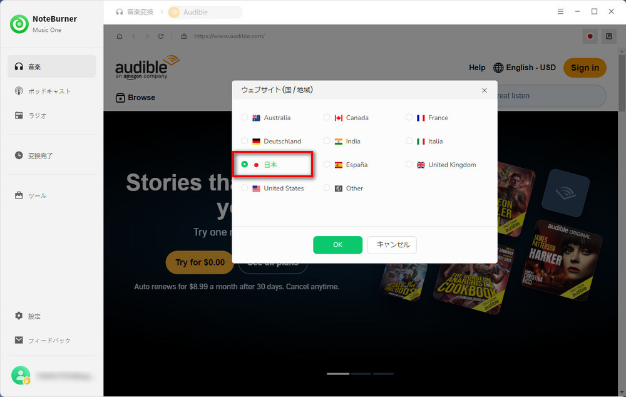
Task: Click the page vertical scrollbar
Action: point(622,83)
